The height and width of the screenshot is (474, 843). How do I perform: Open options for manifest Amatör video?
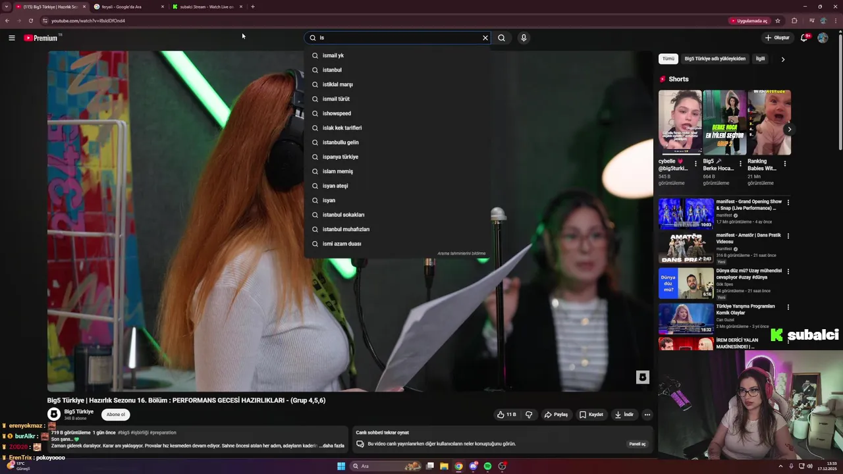(788, 236)
